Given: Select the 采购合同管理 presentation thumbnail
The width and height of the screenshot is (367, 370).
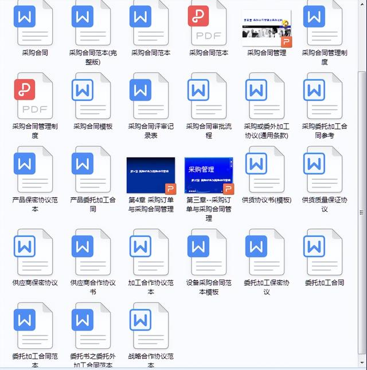Looking at the screenshot, I should (x=267, y=29).
